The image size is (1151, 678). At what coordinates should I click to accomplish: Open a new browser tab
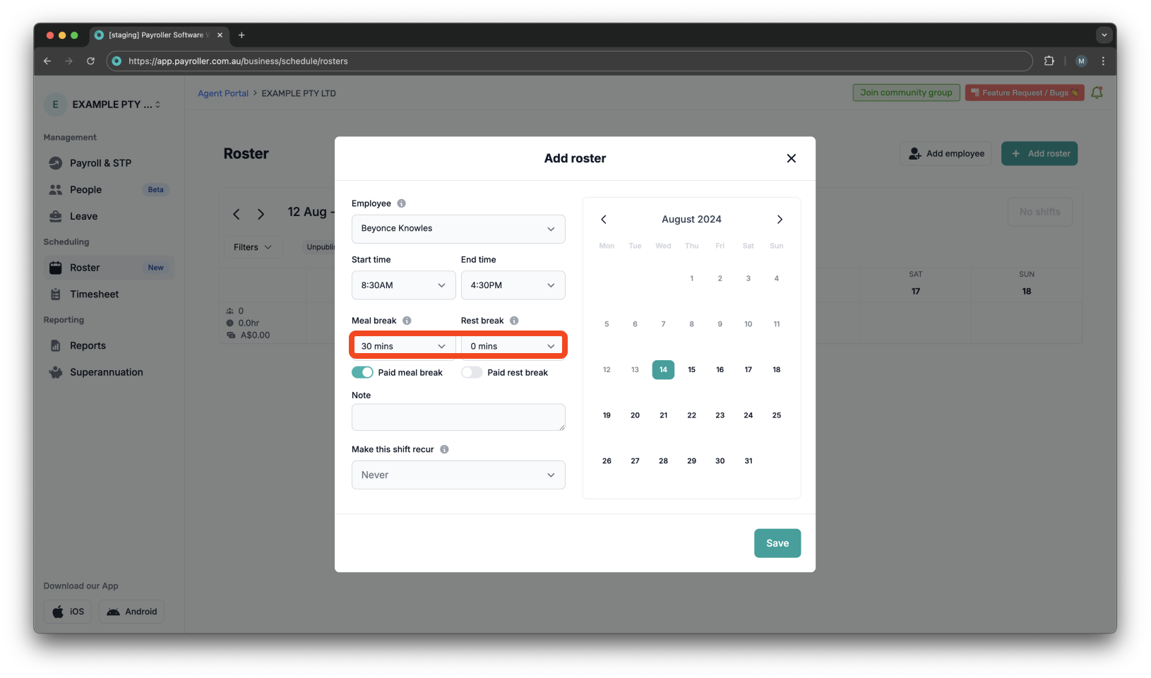click(241, 35)
